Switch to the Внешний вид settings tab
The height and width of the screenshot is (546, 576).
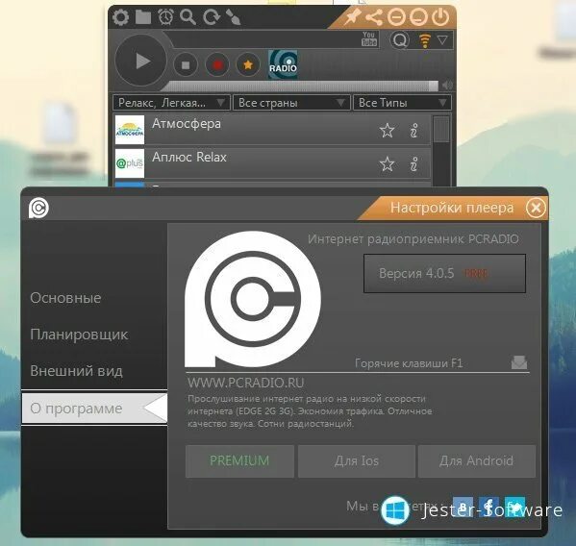[76, 371]
